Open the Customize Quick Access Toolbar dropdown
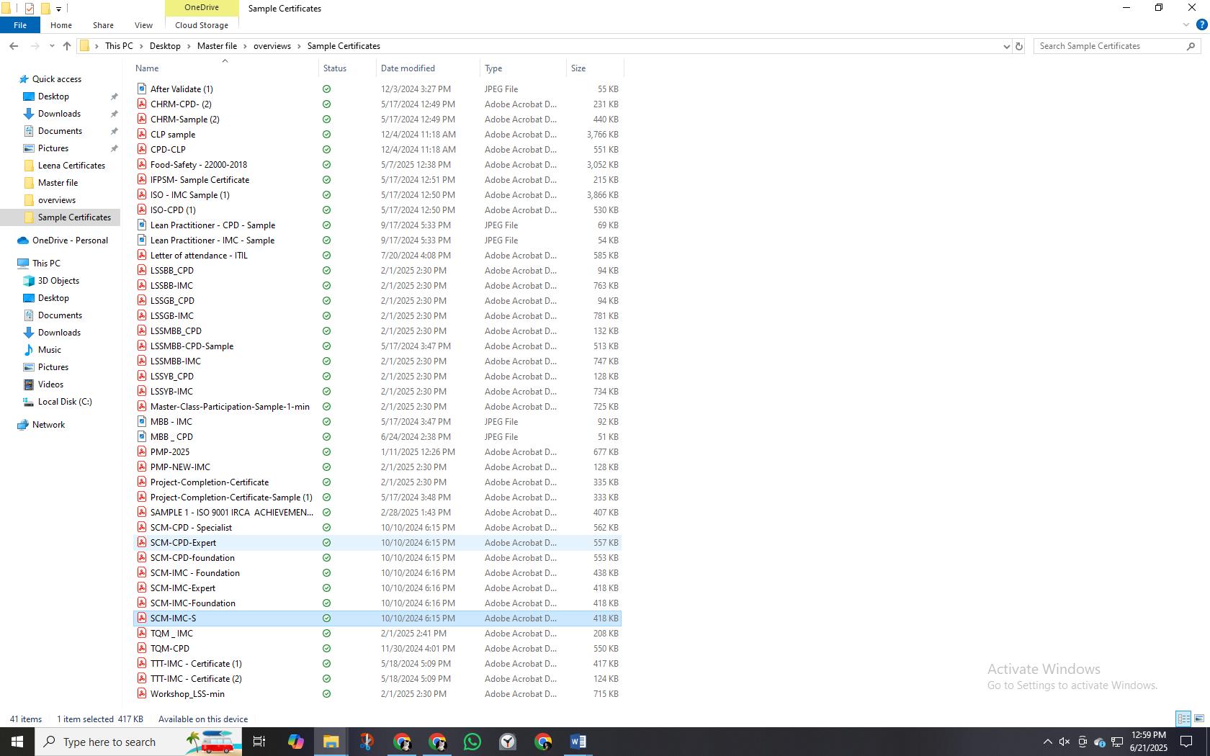1210x756 pixels. pos(58,9)
